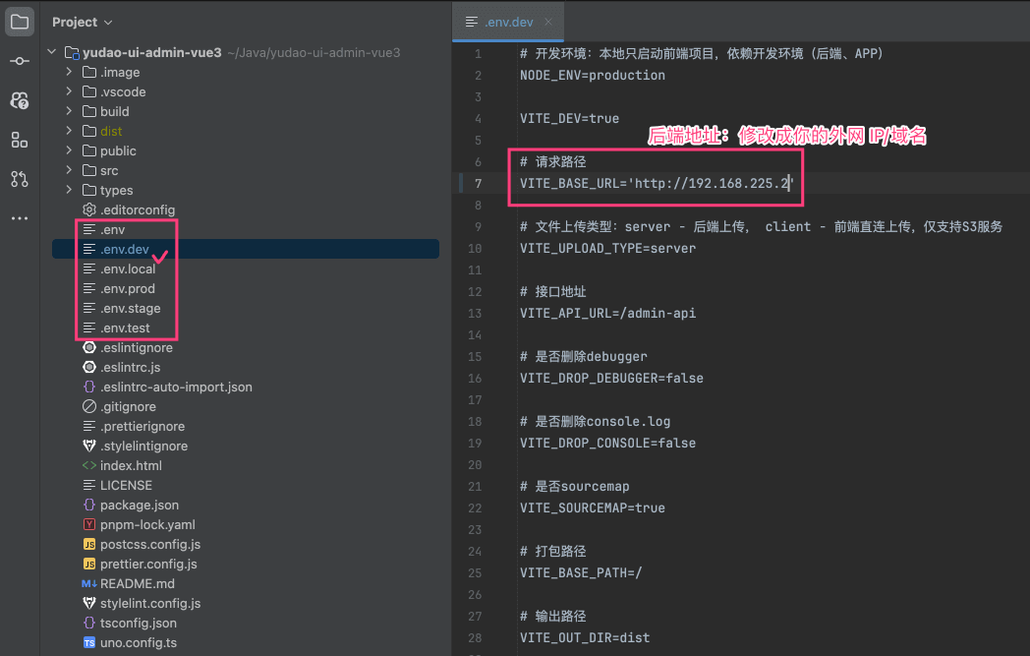Open the Project tool window folder icon

click(x=20, y=22)
